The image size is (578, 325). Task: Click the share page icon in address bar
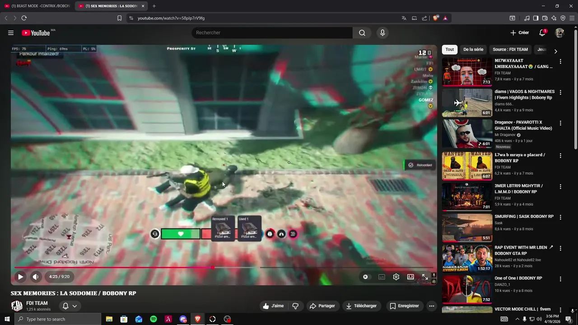coord(424,18)
